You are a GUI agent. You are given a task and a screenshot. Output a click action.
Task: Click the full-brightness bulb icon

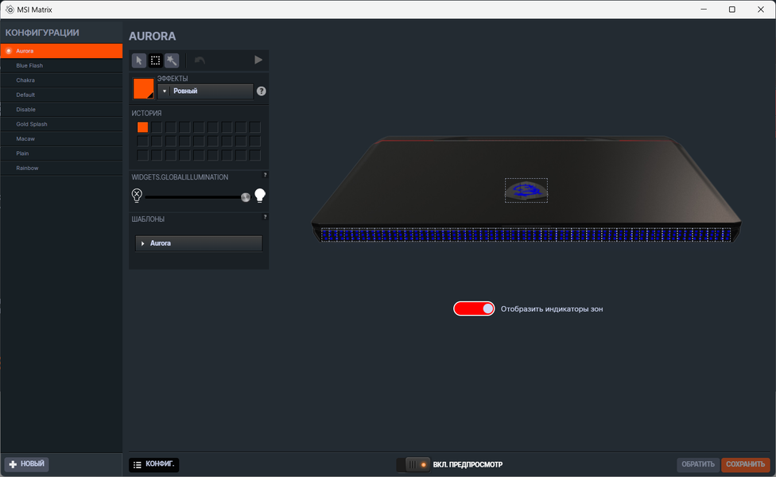click(x=260, y=196)
